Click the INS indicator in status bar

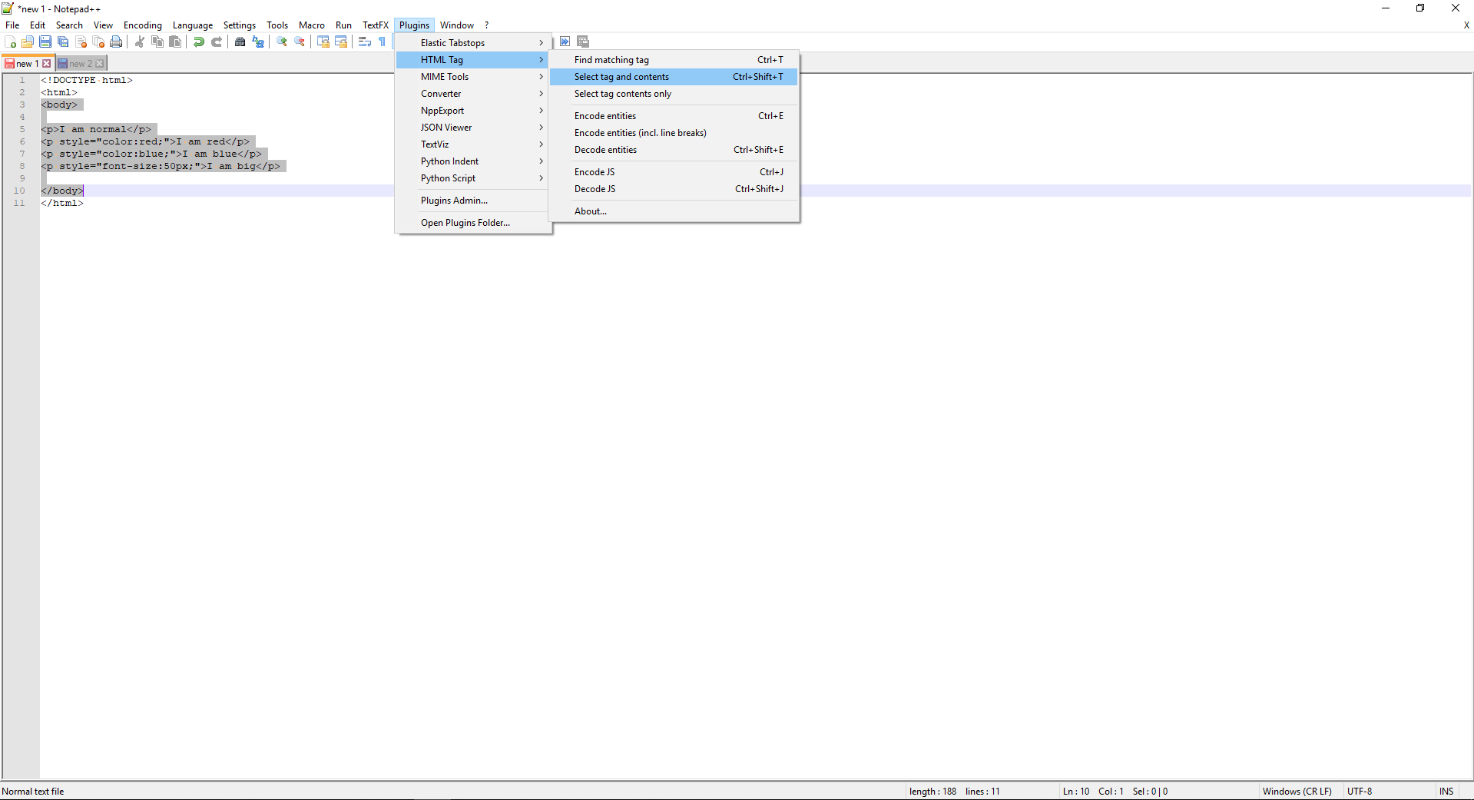coord(1446,792)
